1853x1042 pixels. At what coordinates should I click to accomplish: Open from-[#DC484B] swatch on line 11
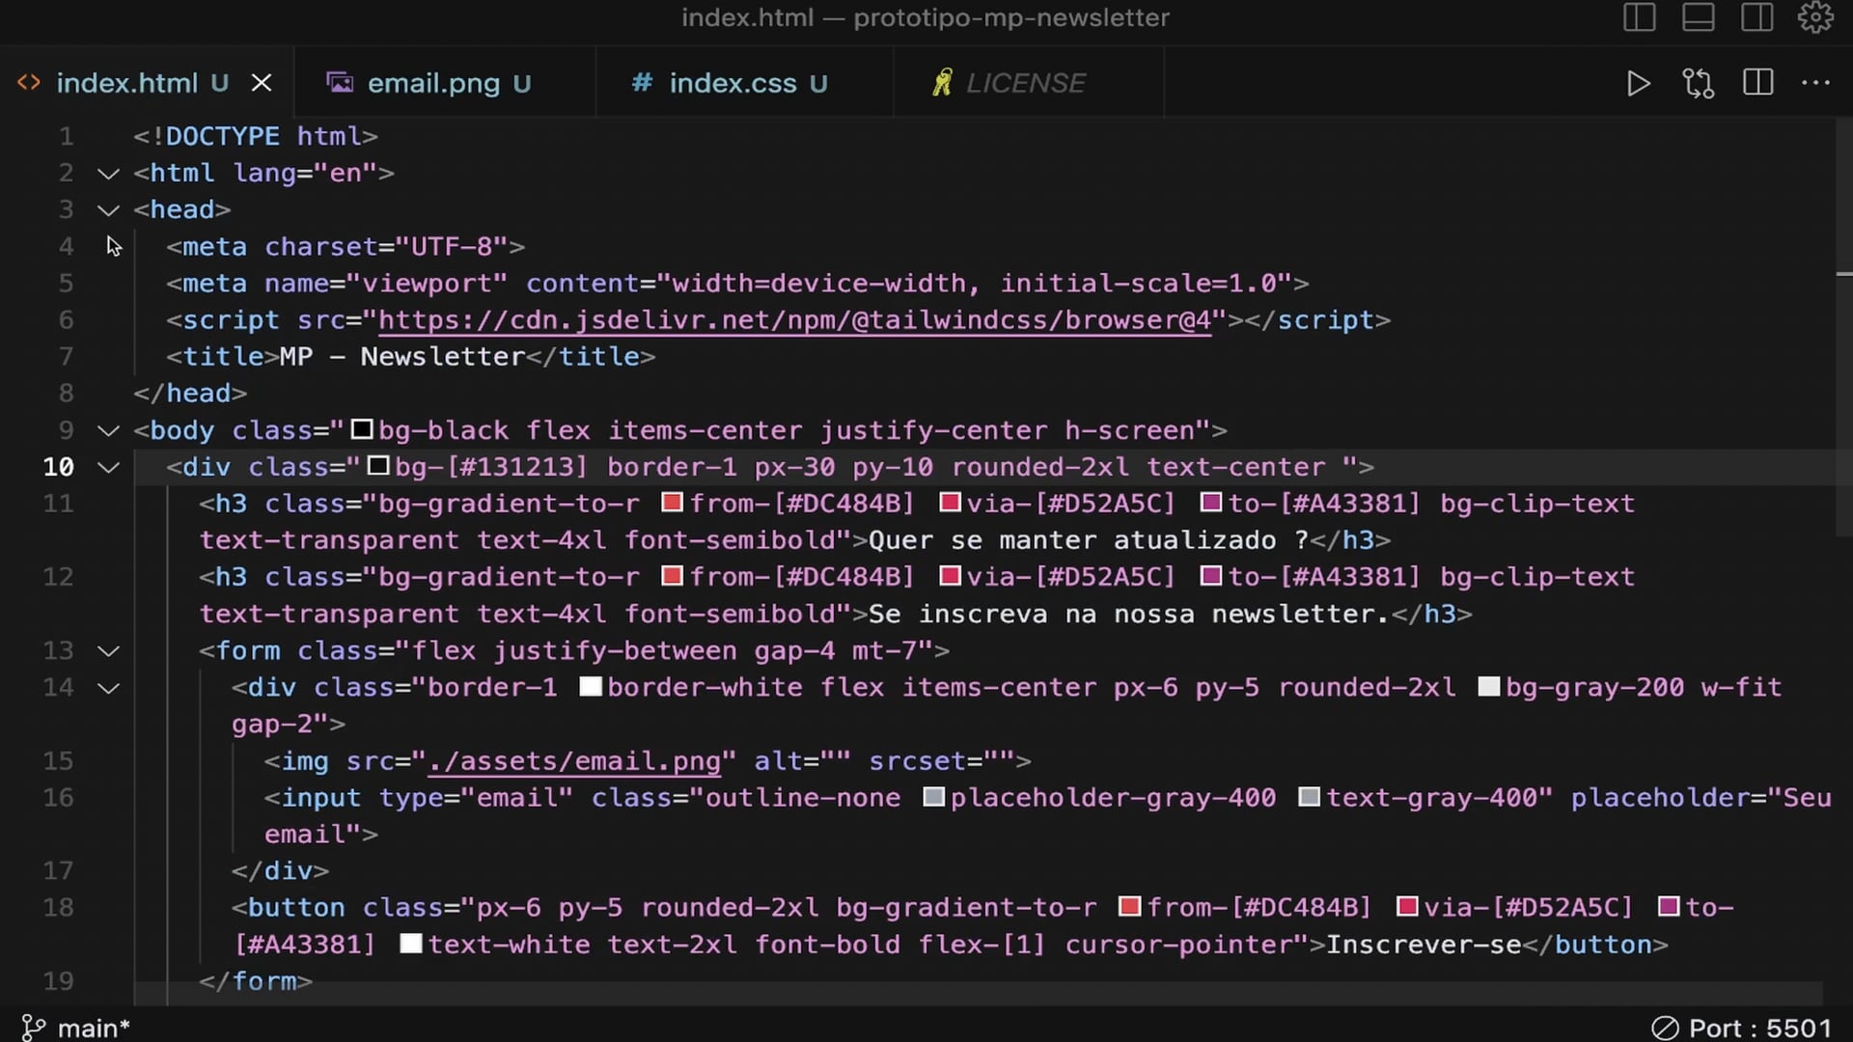tap(673, 503)
